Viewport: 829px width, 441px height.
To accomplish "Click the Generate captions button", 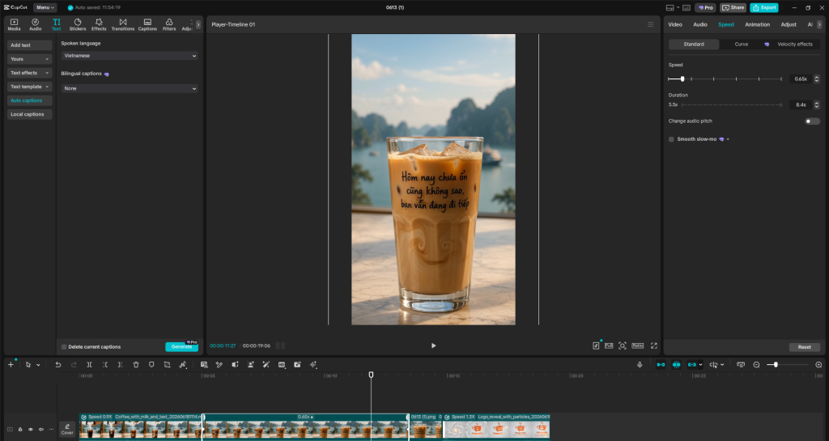I will 182,346.
